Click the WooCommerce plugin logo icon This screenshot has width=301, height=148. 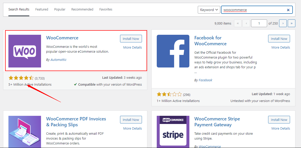tap(25, 51)
